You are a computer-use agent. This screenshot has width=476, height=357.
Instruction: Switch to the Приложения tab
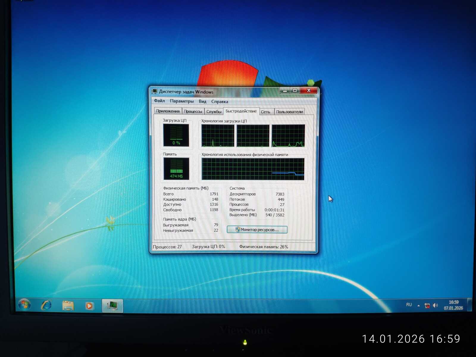(168, 111)
